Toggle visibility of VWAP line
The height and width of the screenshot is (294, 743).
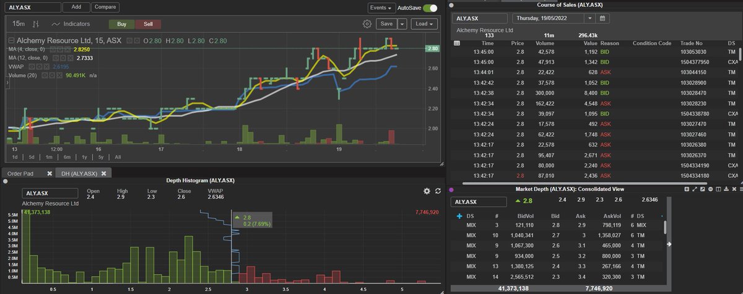[32, 67]
